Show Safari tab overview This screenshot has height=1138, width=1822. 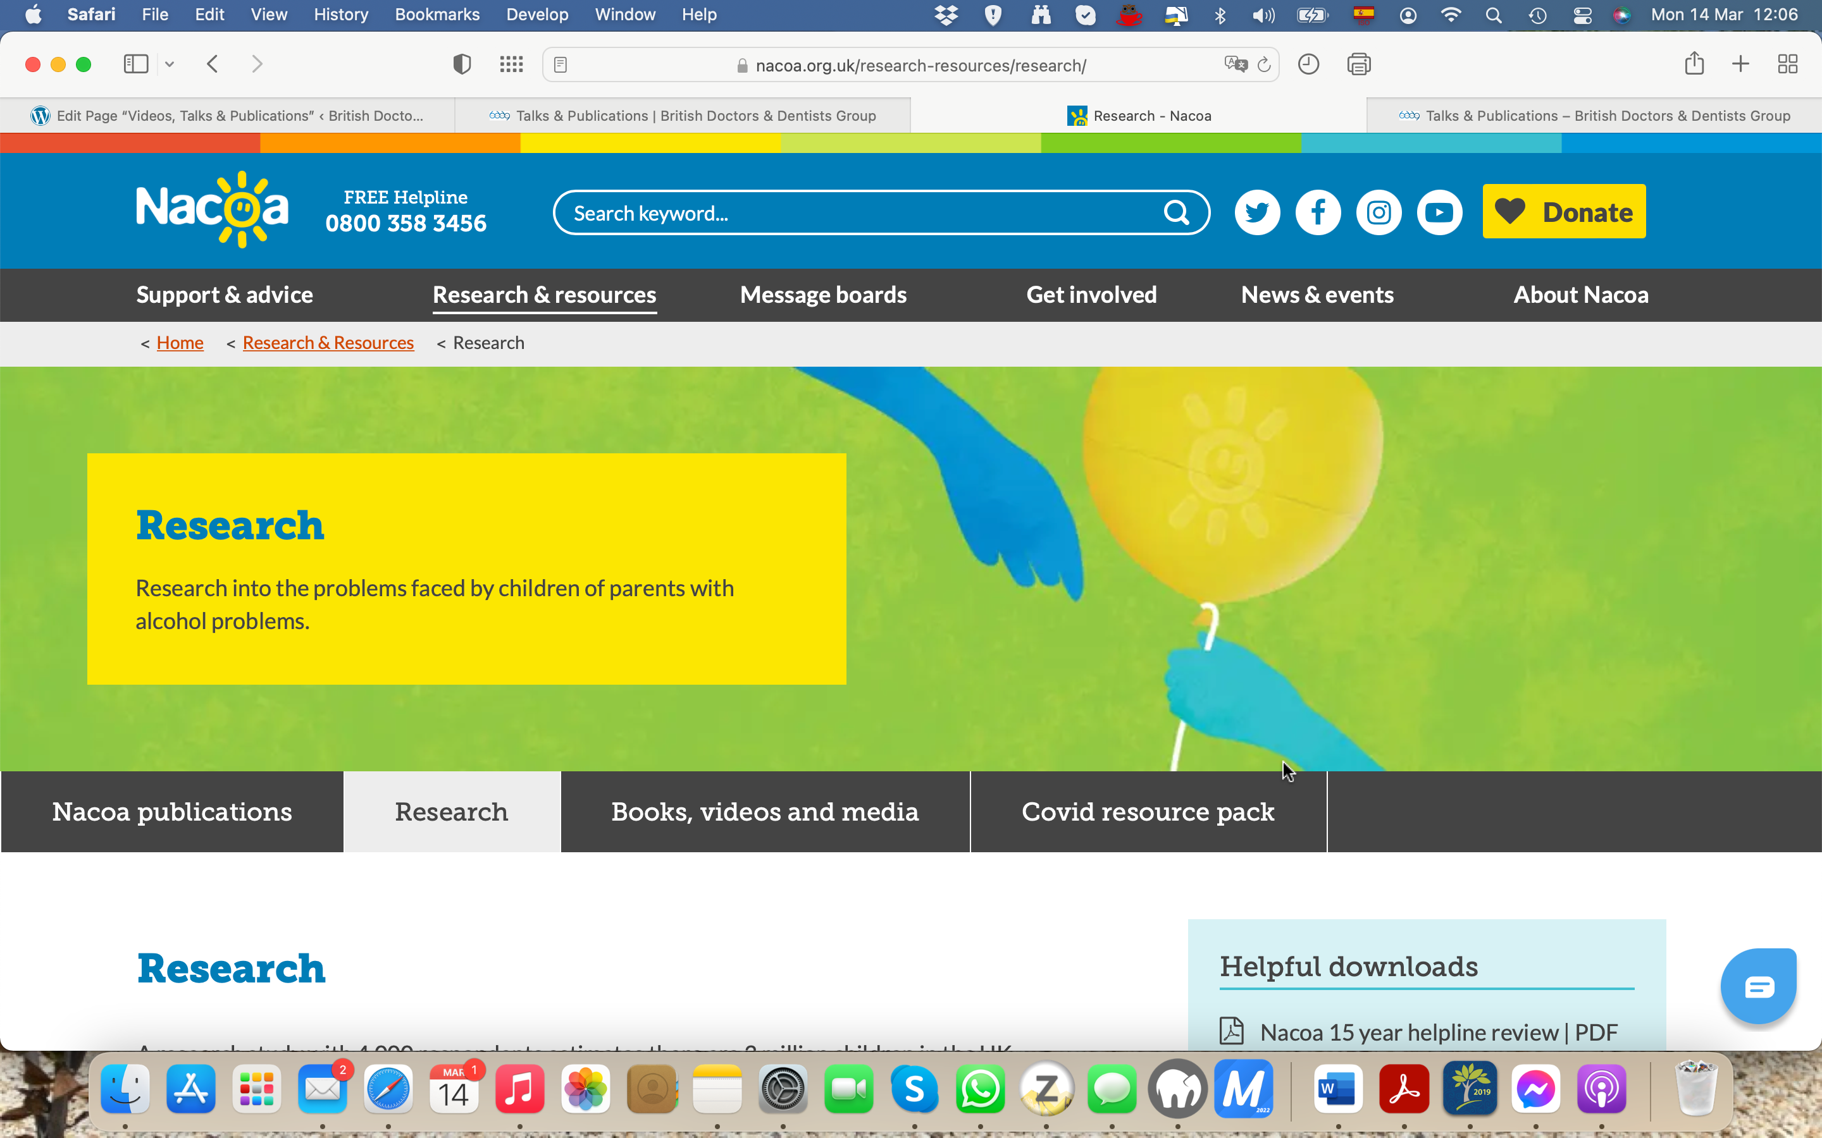(x=1787, y=64)
